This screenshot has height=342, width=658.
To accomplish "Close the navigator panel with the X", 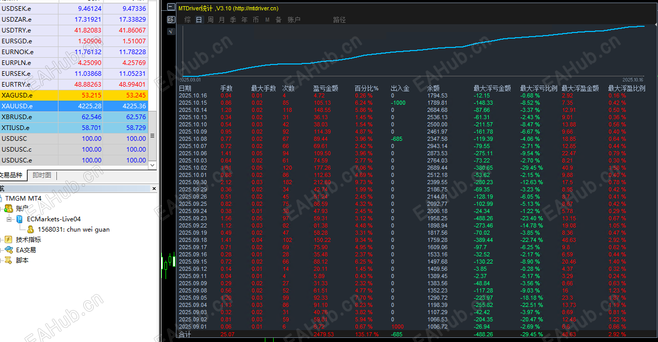I will coord(154,189).
